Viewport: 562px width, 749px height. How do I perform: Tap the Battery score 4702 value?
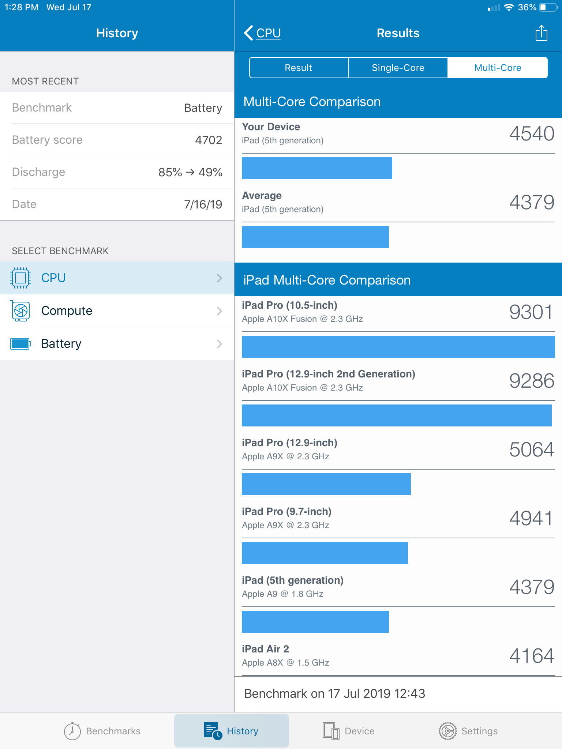pos(209,140)
